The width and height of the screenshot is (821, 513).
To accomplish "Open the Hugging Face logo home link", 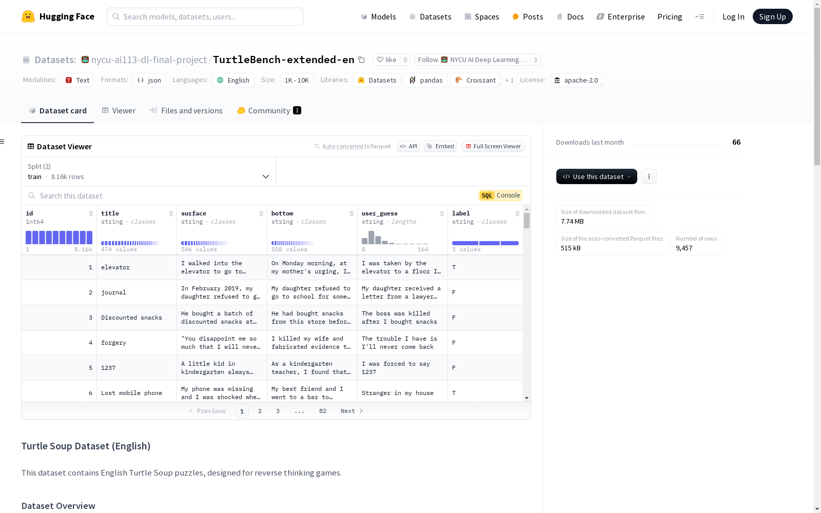I will 58,16.
